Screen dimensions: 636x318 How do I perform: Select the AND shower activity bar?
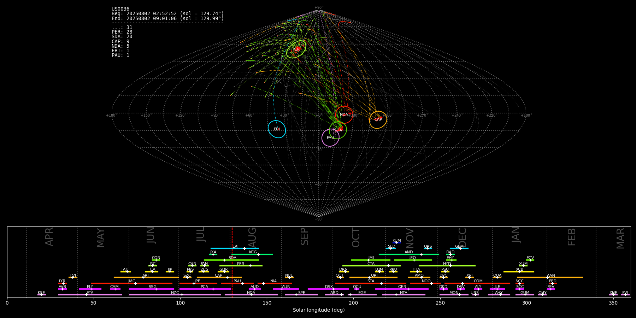coord(409,254)
